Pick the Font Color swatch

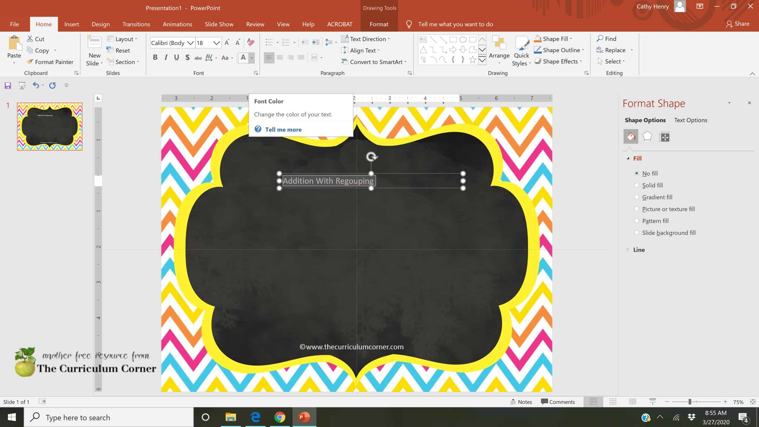tap(243, 58)
